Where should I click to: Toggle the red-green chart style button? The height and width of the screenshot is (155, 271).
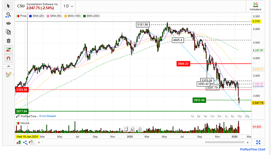click(8, 50)
